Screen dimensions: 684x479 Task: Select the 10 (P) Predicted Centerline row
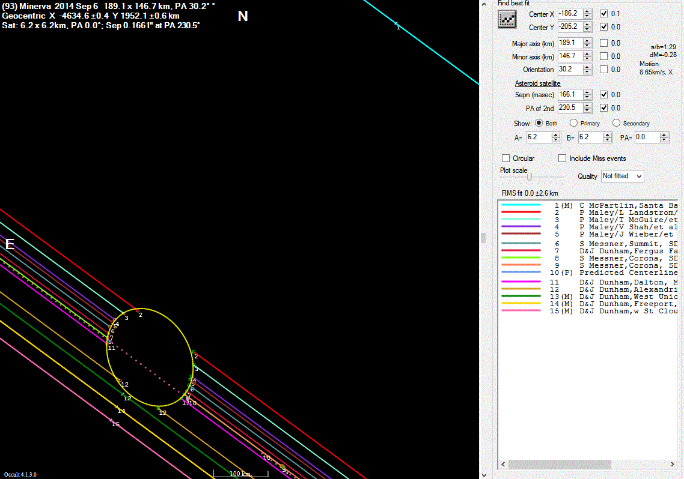[589, 273]
